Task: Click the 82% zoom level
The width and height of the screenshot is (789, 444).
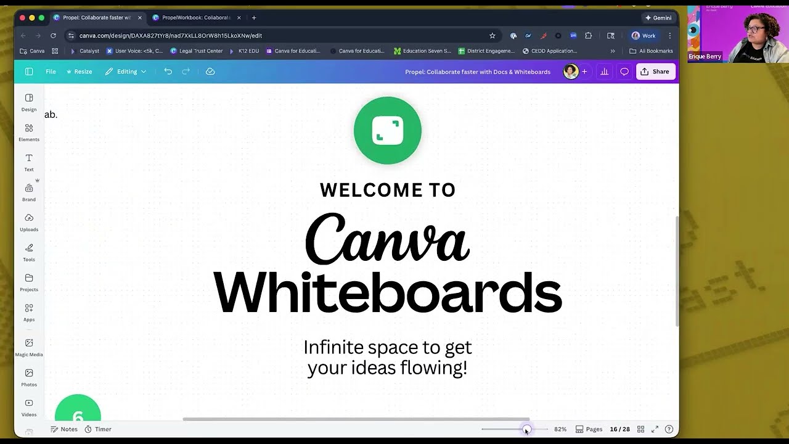Action: tap(560, 429)
